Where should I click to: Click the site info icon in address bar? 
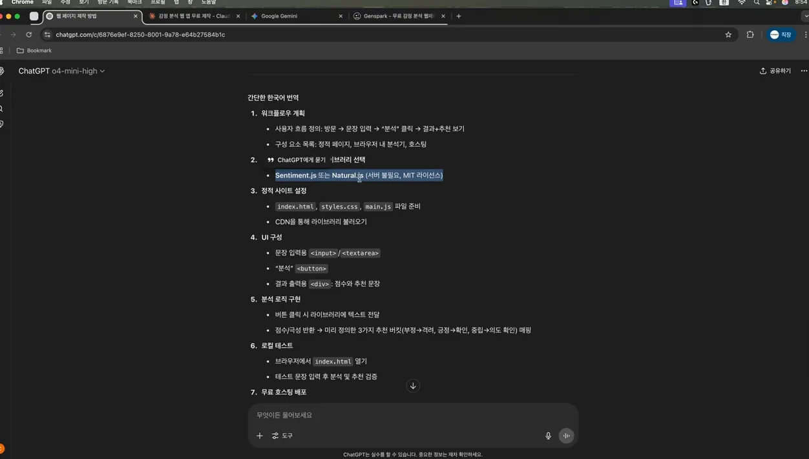(47, 35)
